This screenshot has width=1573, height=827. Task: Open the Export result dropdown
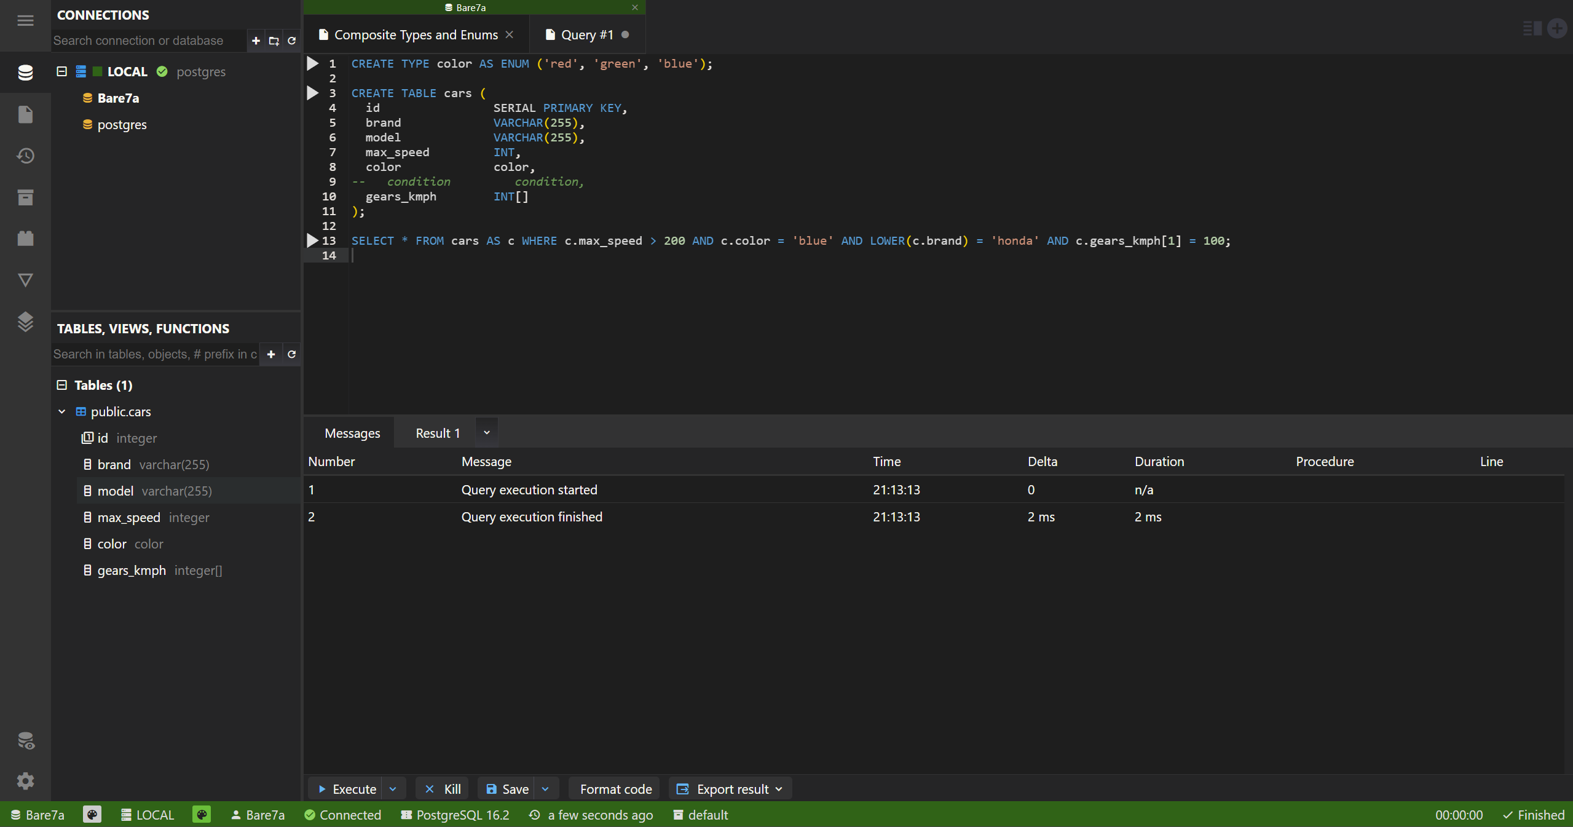pos(731,789)
